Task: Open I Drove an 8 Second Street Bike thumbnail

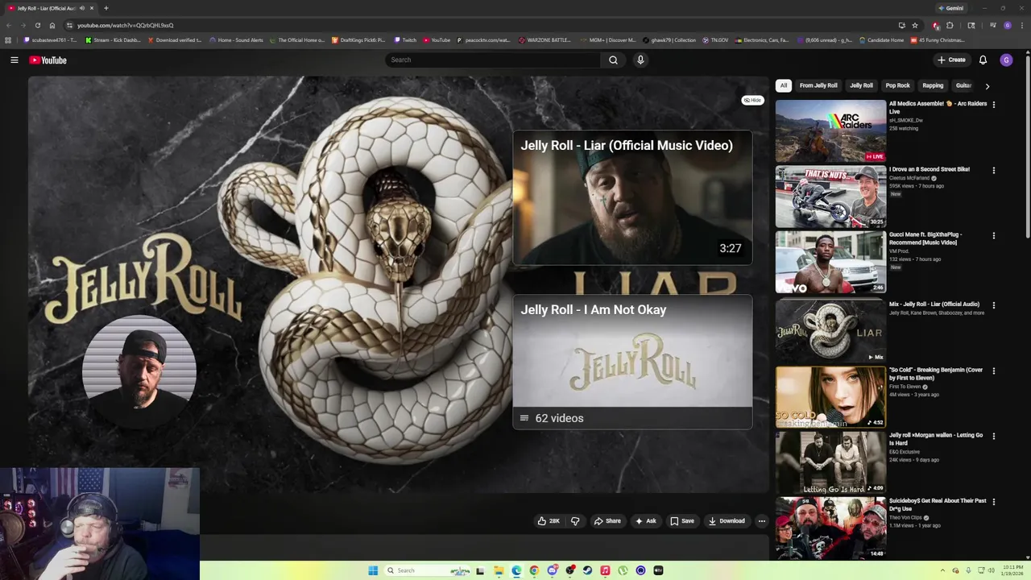Action: (x=830, y=197)
